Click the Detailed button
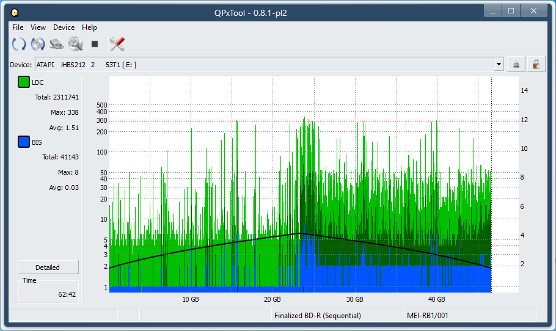This screenshot has width=556, height=331. tap(48, 267)
